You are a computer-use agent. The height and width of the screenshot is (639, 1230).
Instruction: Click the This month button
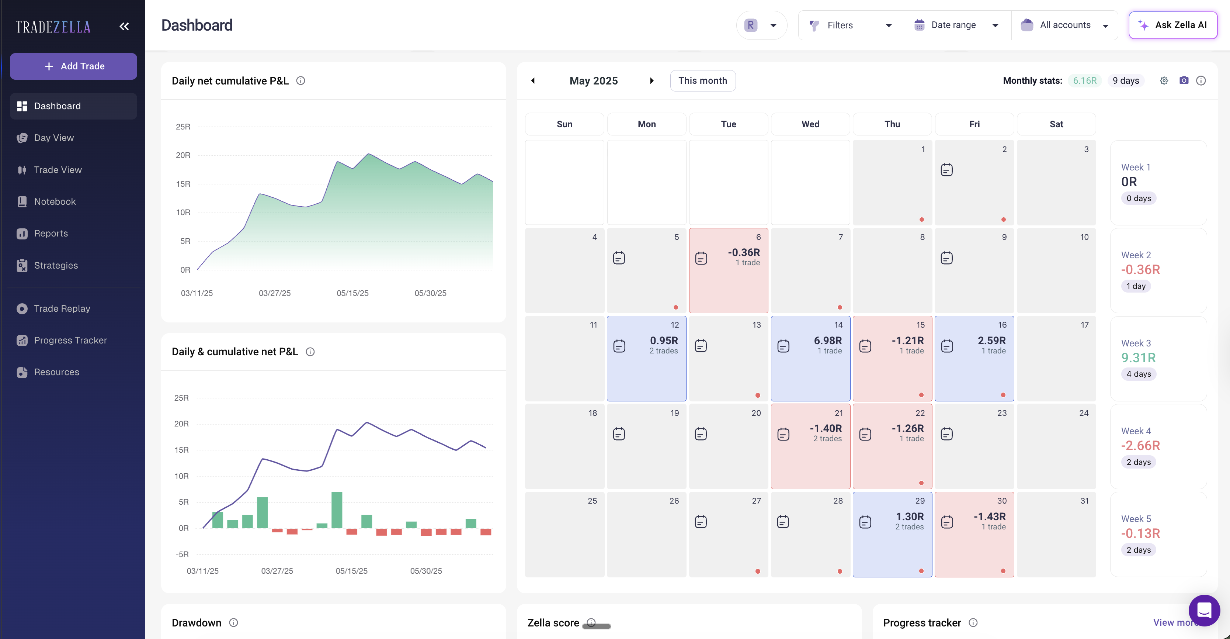coord(702,81)
